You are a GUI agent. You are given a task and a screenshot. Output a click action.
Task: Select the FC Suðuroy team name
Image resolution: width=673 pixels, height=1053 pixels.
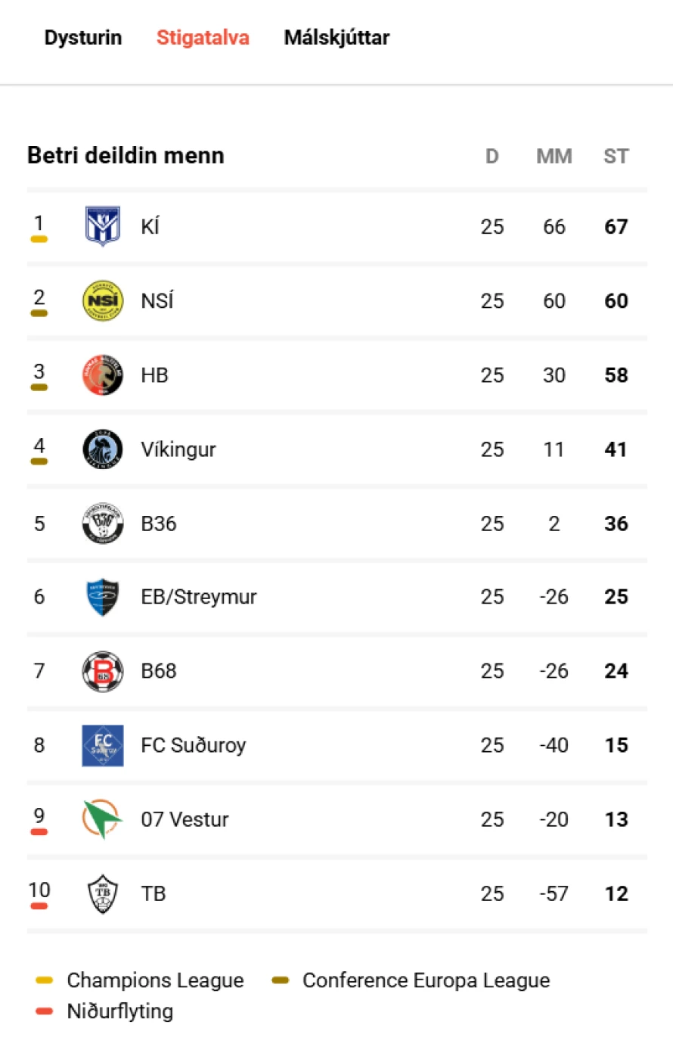pos(194,745)
